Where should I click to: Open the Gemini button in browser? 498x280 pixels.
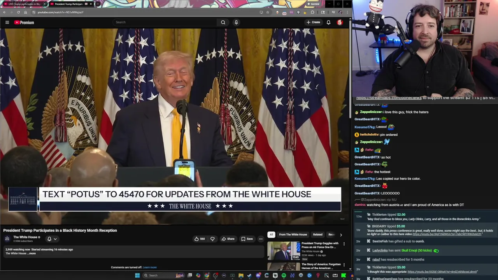coord(314,4)
